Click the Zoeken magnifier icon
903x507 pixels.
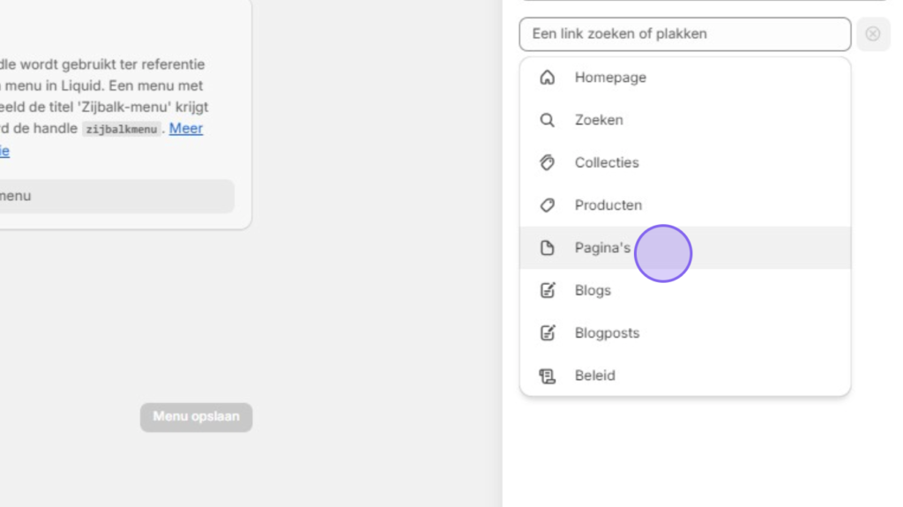pyautogui.click(x=547, y=120)
